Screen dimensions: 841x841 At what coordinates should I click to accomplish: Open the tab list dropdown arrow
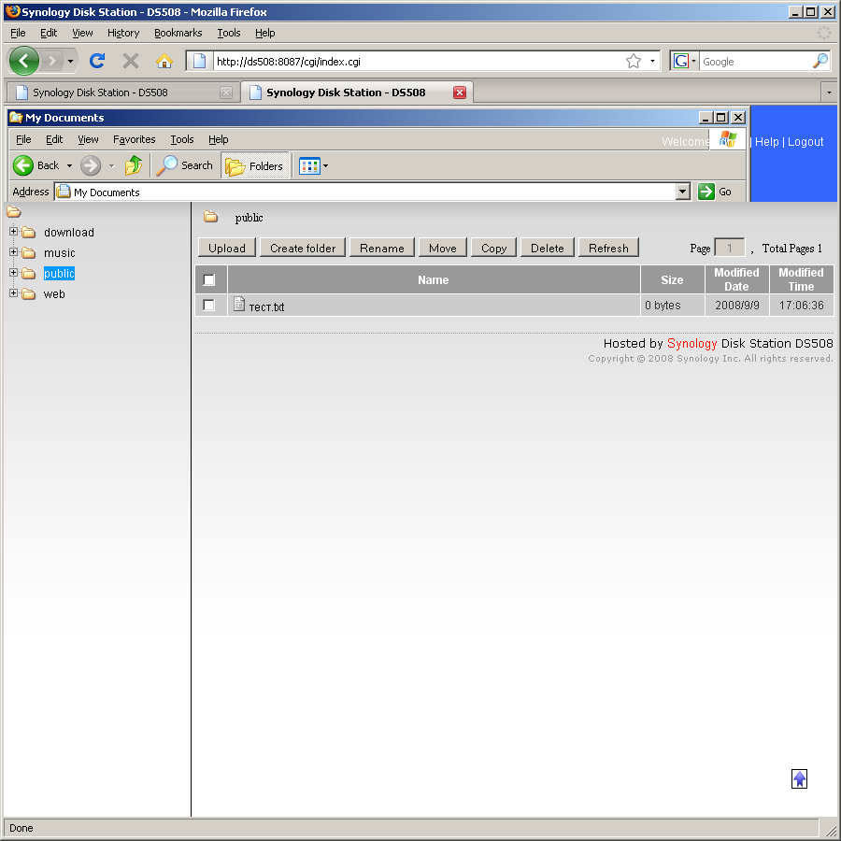tap(829, 93)
